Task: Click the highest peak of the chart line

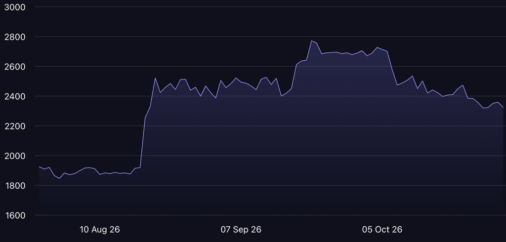Action: pyautogui.click(x=311, y=40)
